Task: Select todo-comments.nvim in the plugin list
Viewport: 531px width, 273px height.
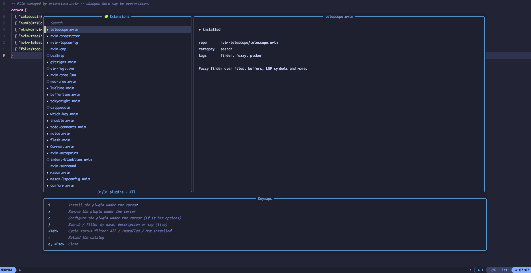Action: click(x=118, y=127)
